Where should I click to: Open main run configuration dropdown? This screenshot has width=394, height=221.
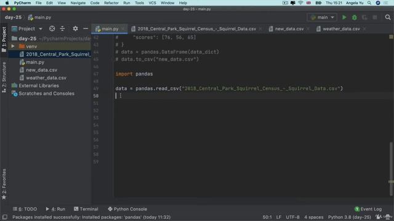[323, 17]
